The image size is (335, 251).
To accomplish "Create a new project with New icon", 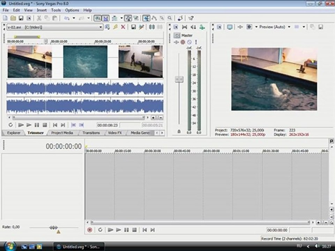I will [x=5, y=18].
